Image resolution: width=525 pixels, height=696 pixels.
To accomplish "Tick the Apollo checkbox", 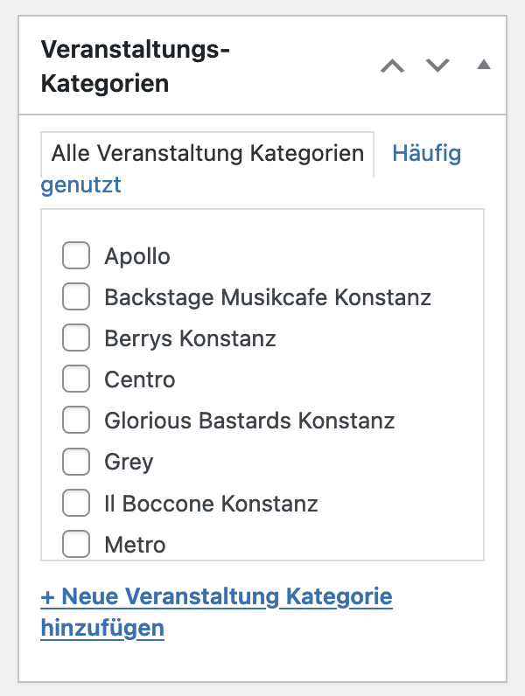I will coord(76,256).
